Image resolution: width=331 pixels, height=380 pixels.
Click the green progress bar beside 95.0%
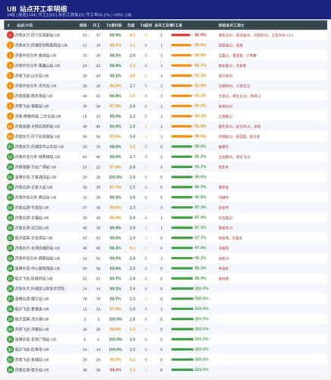(182, 147)
